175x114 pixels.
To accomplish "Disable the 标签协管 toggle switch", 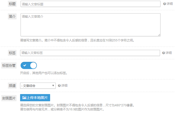I will pos(28,66).
